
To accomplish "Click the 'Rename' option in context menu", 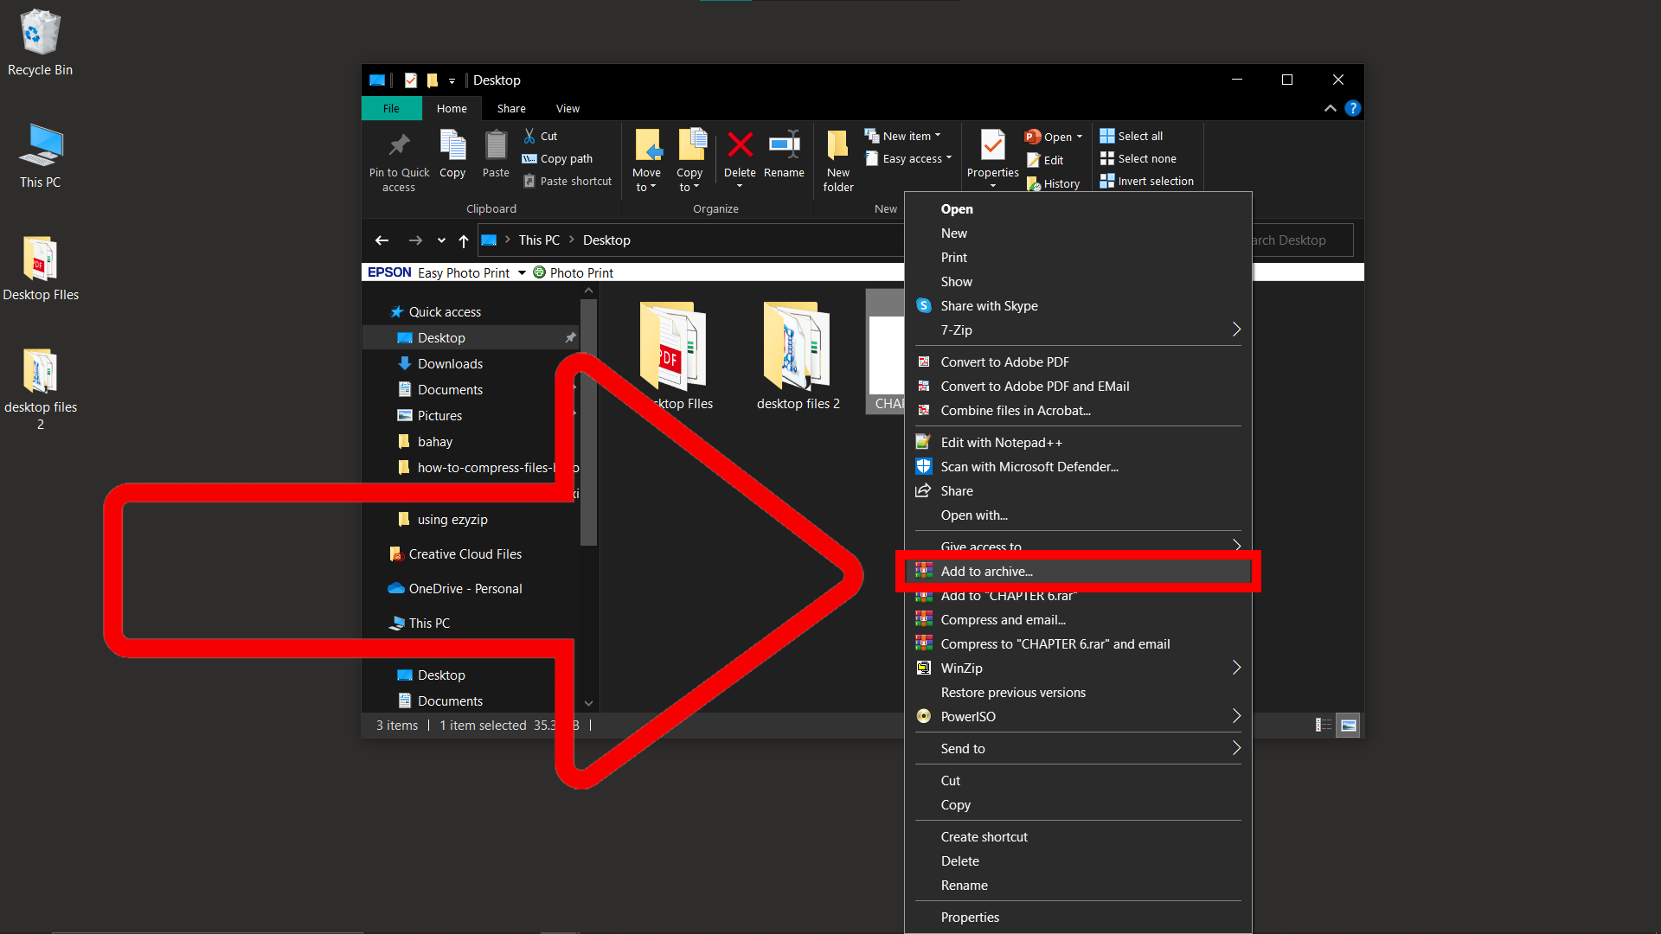I will (x=964, y=885).
